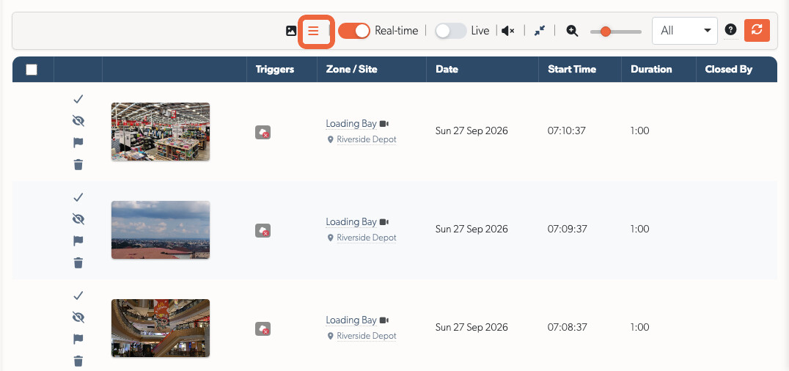Click the orange refresh button
The width and height of the screenshot is (789, 371).
(757, 30)
